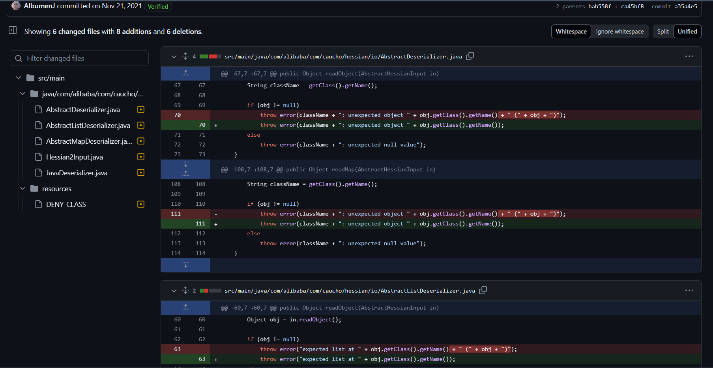Collapse AbstractListDeserializer.java diff section
Viewport: 713px width, 368px height.
tap(174, 291)
